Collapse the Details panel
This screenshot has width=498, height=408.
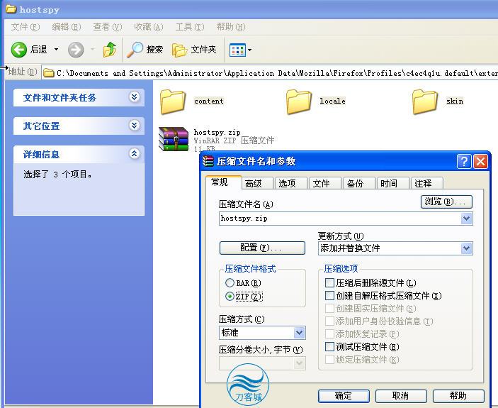click(x=135, y=154)
